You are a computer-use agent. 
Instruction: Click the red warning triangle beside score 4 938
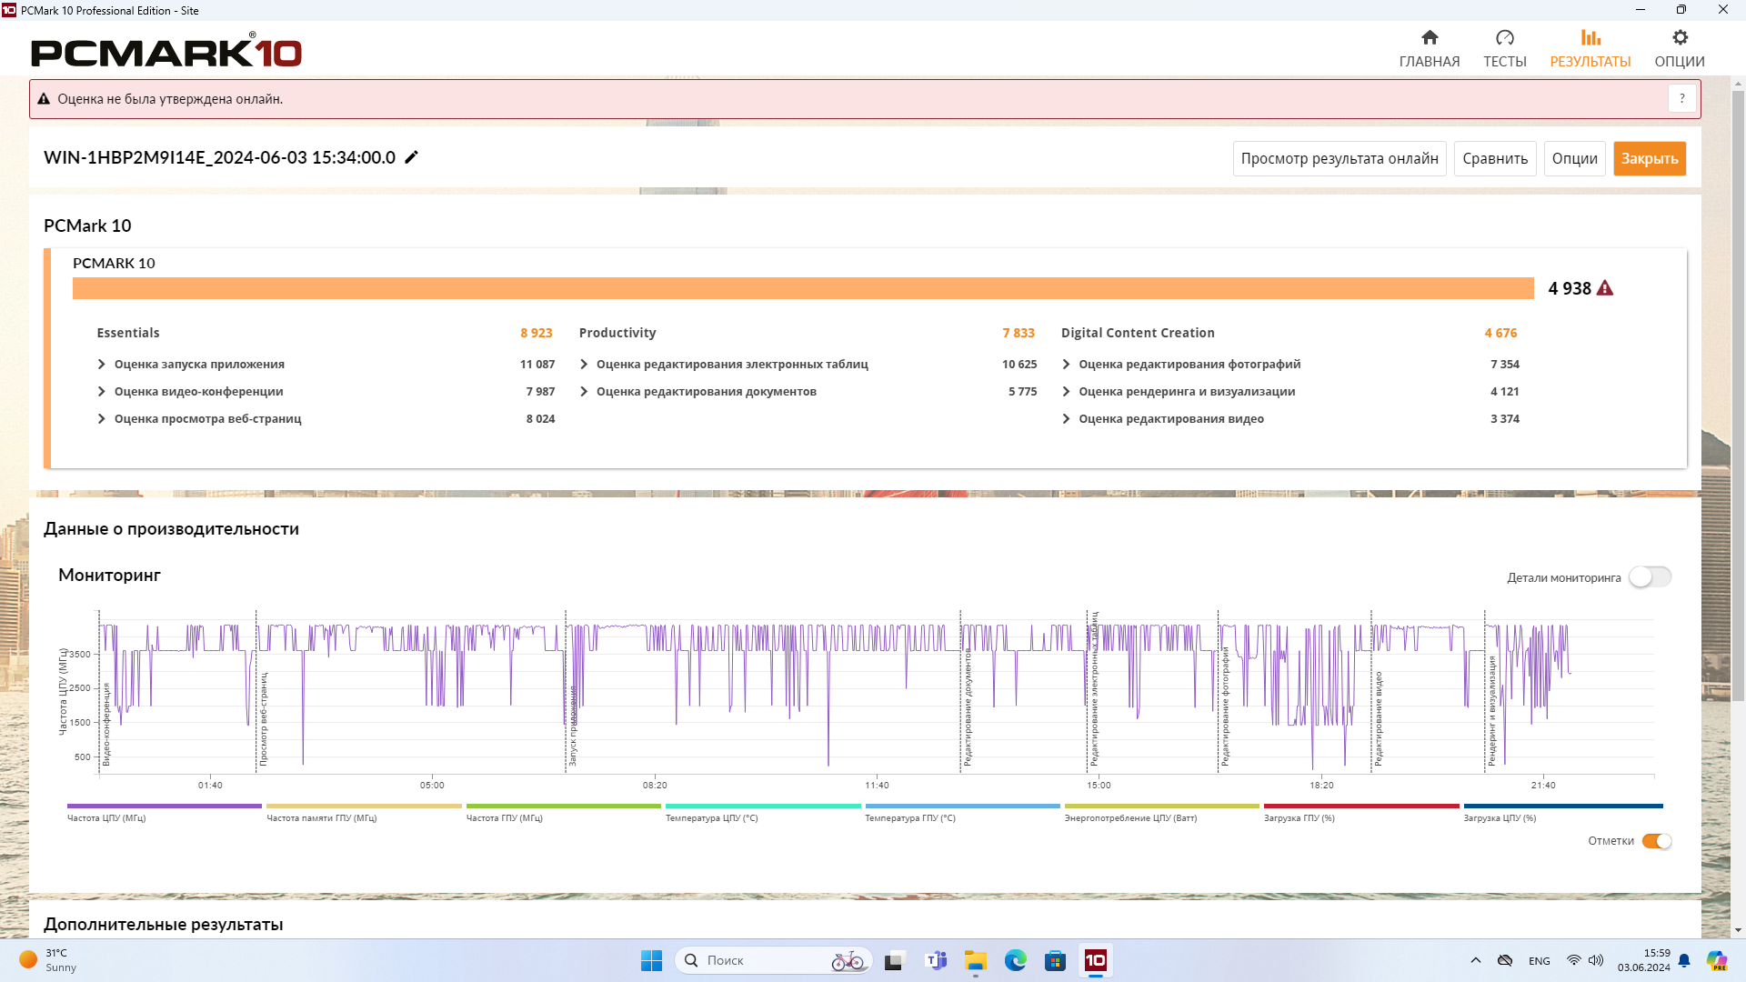[1605, 288]
